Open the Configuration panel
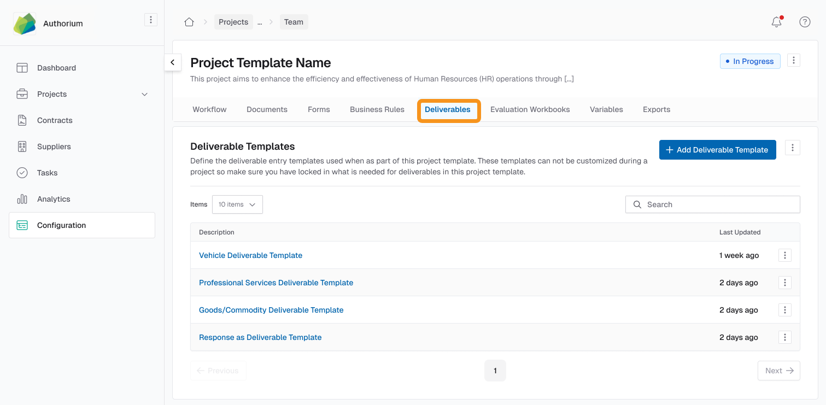This screenshot has height=405, width=826. coord(61,225)
